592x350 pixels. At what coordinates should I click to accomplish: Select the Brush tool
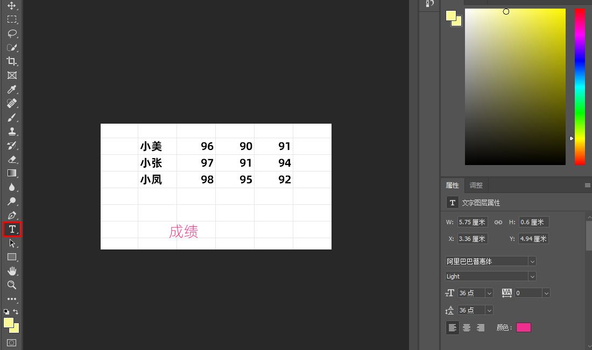pyautogui.click(x=12, y=117)
